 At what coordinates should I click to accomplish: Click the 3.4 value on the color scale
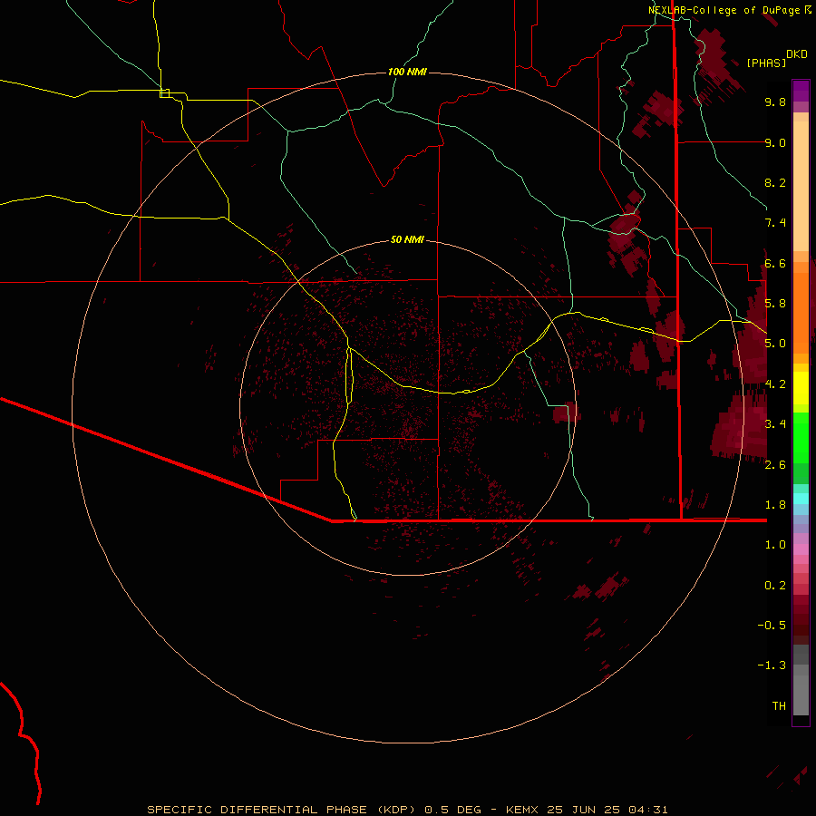pyautogui.click(x=775, y=424)
